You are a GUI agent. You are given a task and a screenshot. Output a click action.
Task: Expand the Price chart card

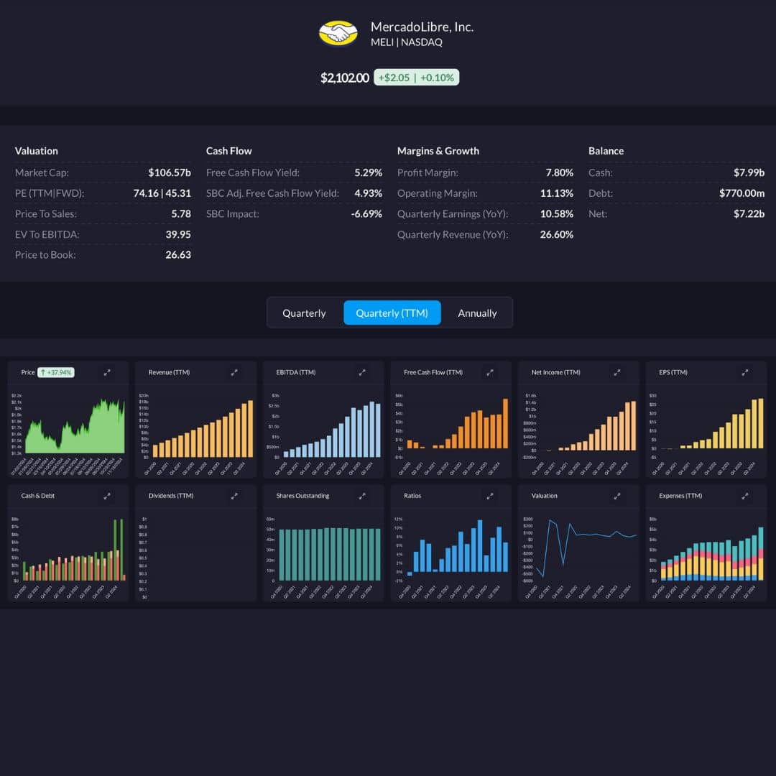(107, 373)
